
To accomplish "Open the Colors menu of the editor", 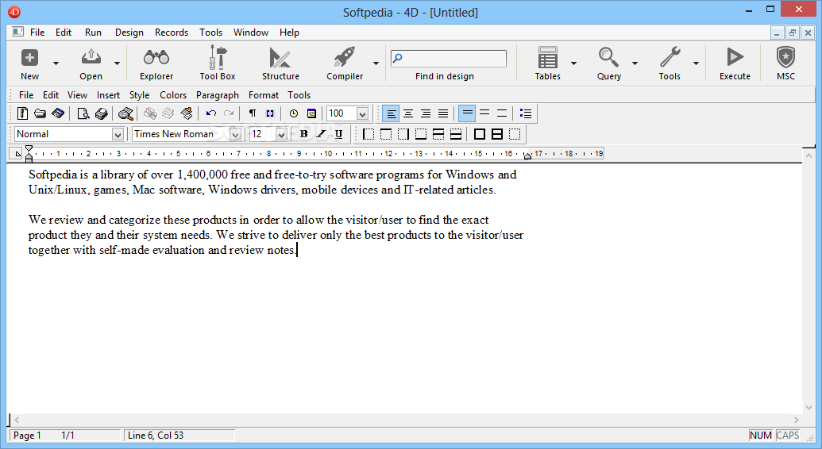I will point(173,95).
